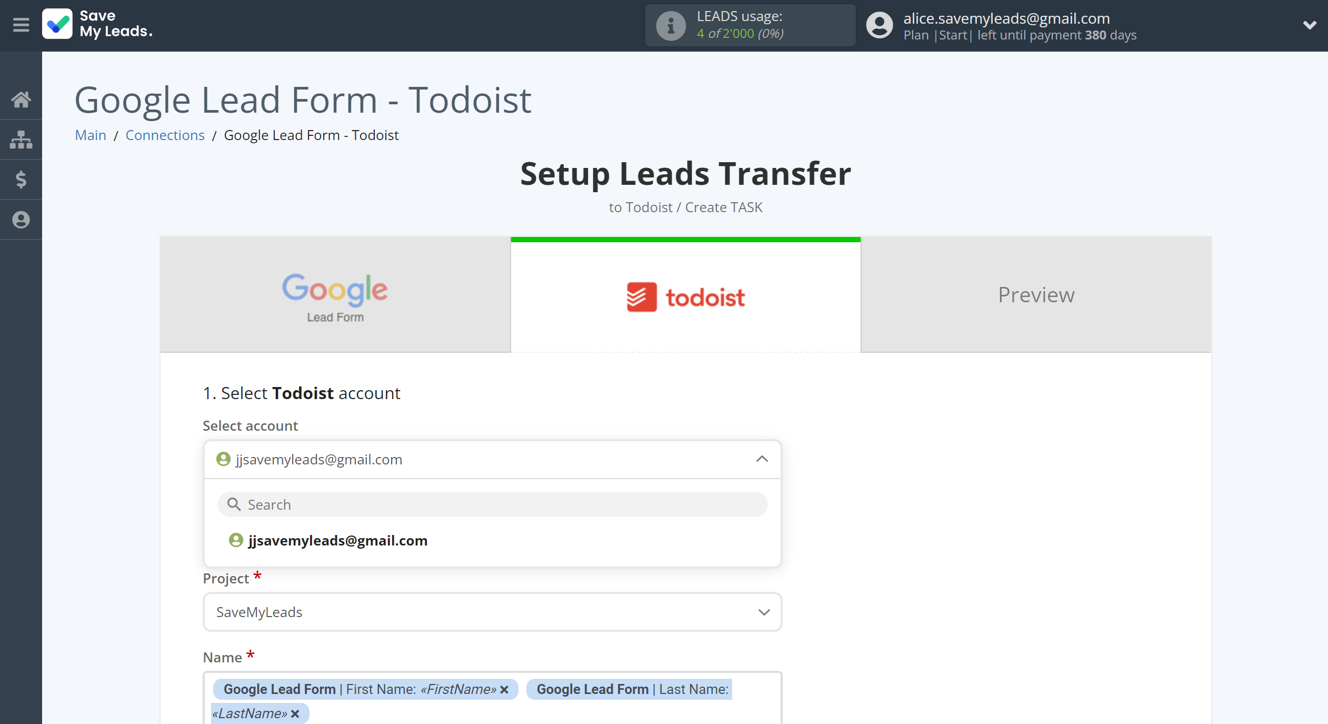
Task: Click the SaveMyLeads home icon
Action: [x=22, y=99]
